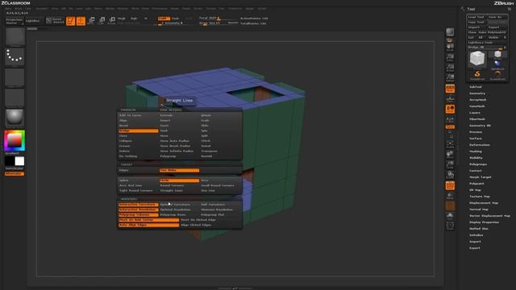
Task: Click the Scroll canvas icon on right shelf
Action: 450,48
